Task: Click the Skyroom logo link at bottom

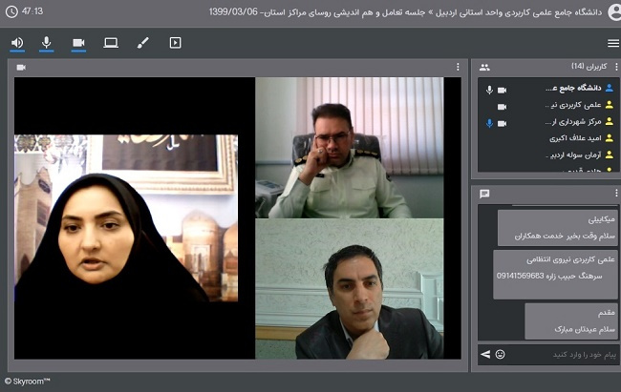Action: [x=28, y=382]
